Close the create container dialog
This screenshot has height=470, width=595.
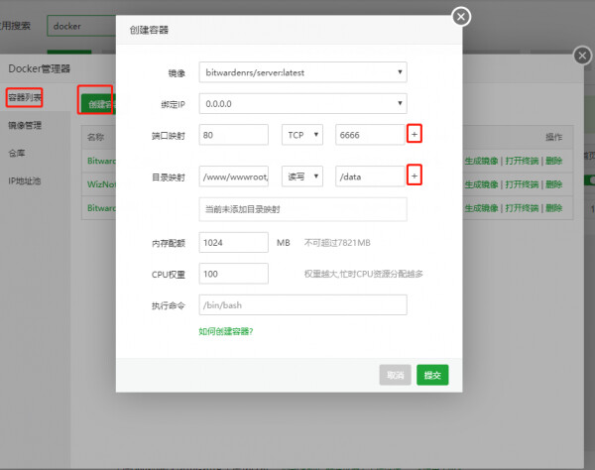click(460, 16)
